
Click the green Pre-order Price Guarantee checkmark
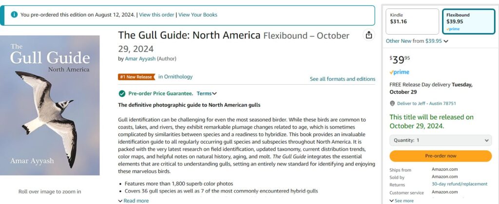122,93
